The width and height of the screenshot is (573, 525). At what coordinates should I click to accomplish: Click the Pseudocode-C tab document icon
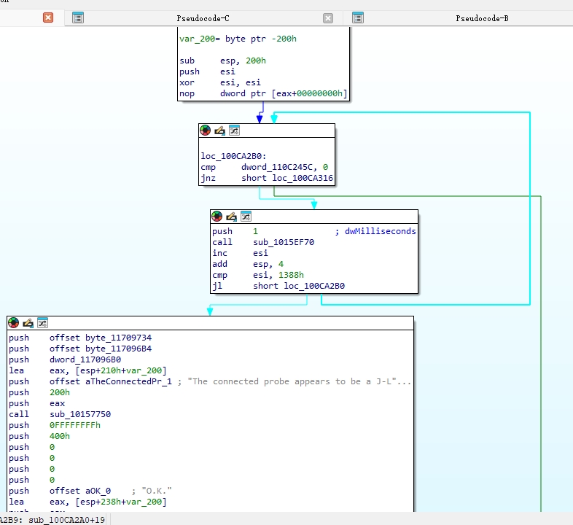point(78,18)
